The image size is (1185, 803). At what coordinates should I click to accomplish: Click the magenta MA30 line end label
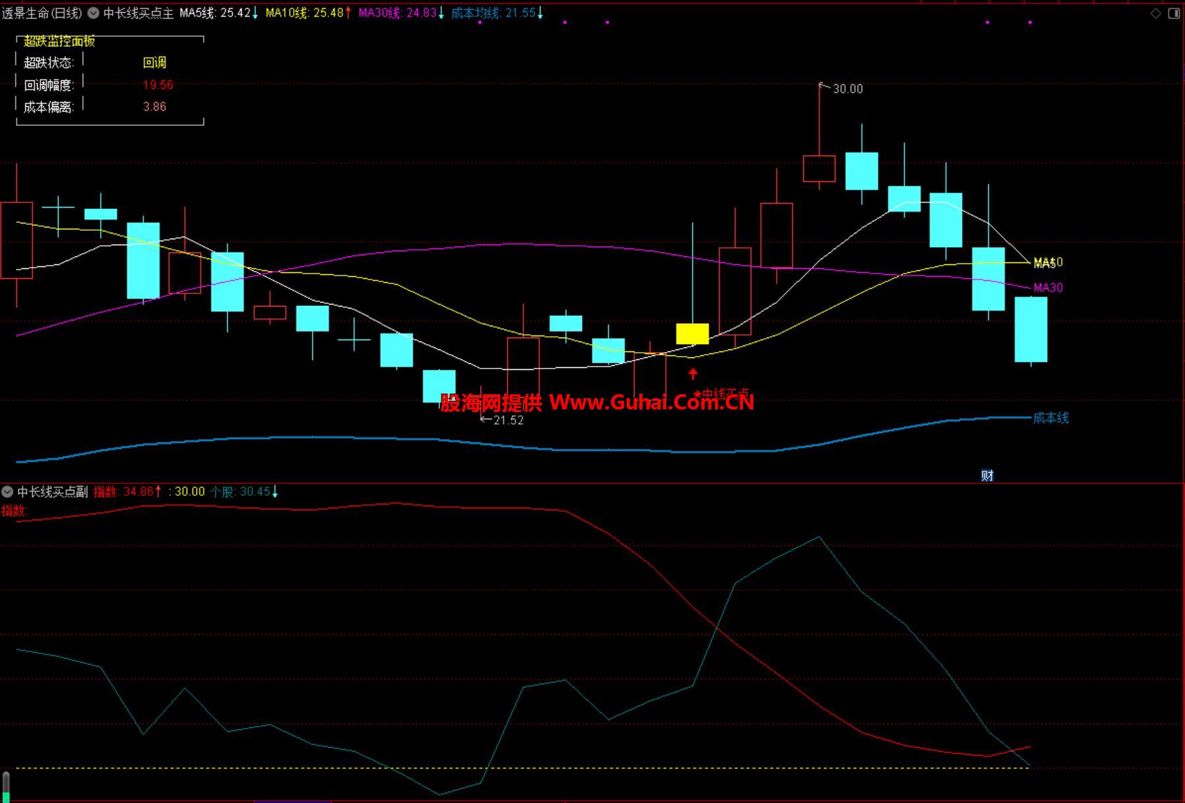point(1048,287)
